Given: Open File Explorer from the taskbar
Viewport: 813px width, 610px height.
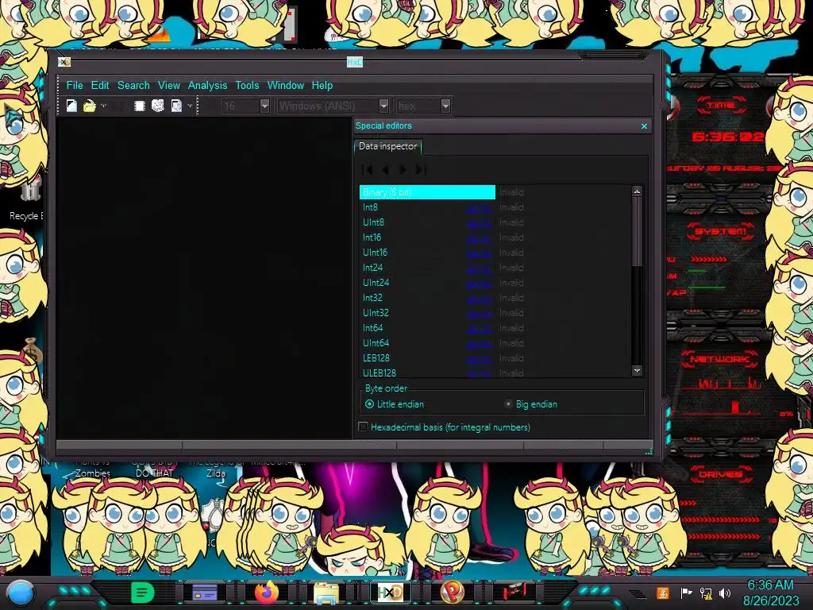Looking at the screenshot, I should 326,593.
